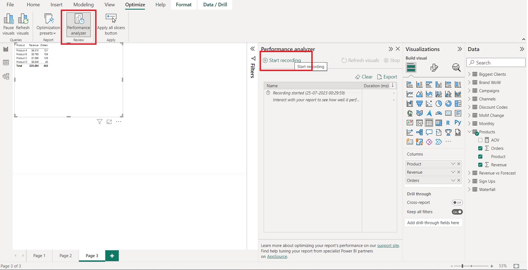Viewport: 528px width, 270px height.
Task: Select the Gauge visual
Action: [439, 113]
